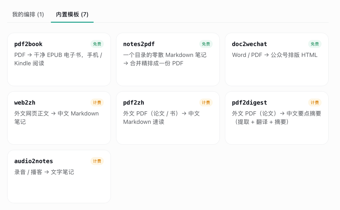Click 免费 badge on notes2pdf

click(206, 44)
